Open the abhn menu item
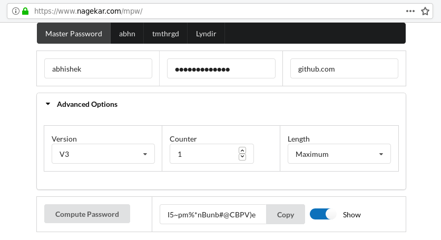The width and height of the screenshot is (441, 240). point(127,34)
